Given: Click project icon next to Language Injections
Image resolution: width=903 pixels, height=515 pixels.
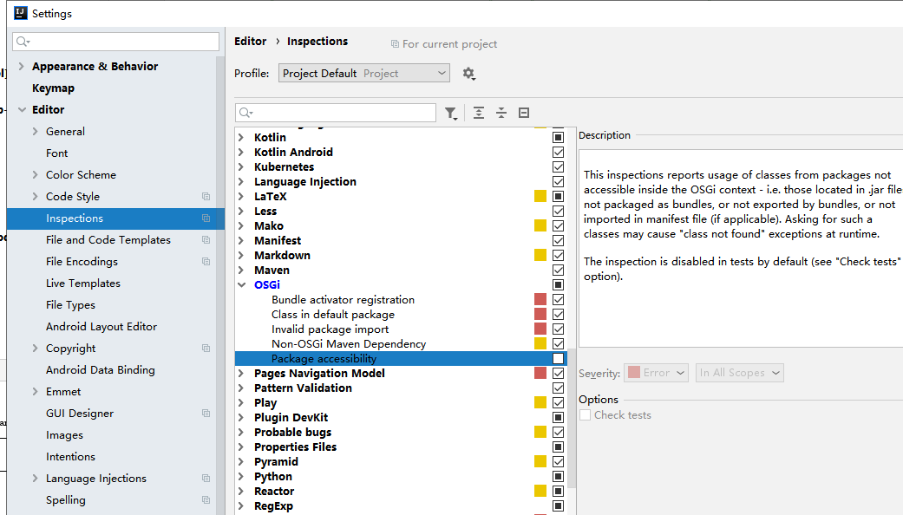Looking at the screenshot, I should [x=206, y=479].
